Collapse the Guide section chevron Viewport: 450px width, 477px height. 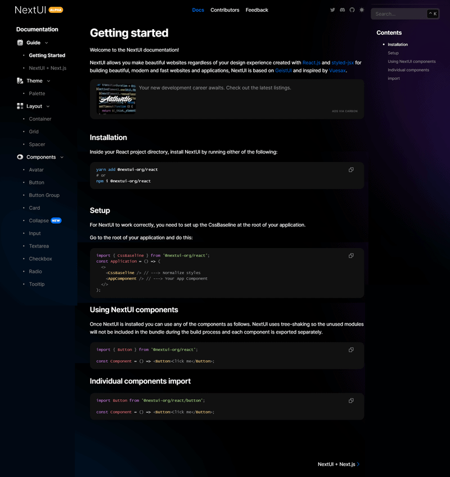tap(47, 43)
